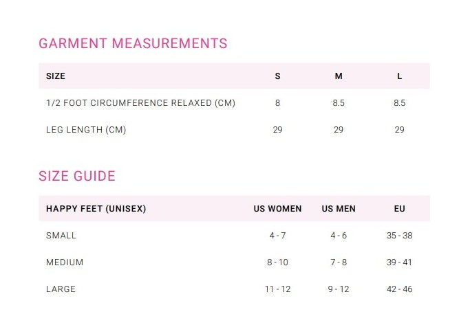Click the Small row label
Screen dimensions: 470x325
pos(61,236)
